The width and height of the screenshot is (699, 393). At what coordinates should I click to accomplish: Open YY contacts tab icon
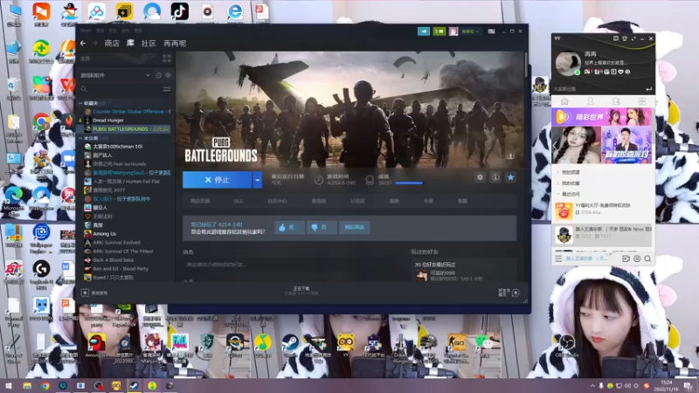[591, 101]
